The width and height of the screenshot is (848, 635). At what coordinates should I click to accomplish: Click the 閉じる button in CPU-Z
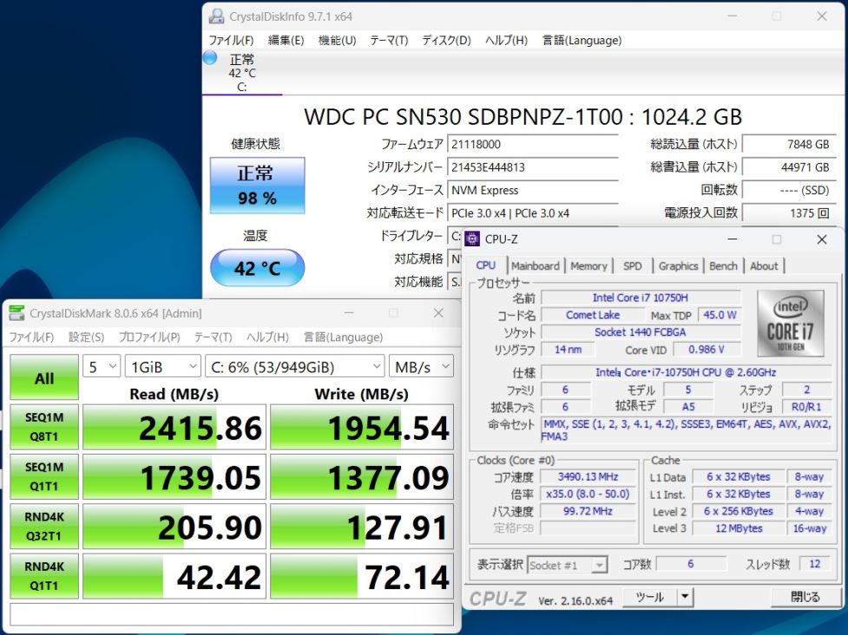[x=805, y=597]
